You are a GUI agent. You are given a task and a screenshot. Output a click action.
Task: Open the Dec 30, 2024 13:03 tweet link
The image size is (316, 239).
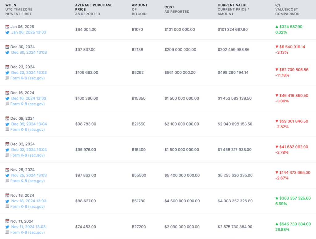click(29, 52)
